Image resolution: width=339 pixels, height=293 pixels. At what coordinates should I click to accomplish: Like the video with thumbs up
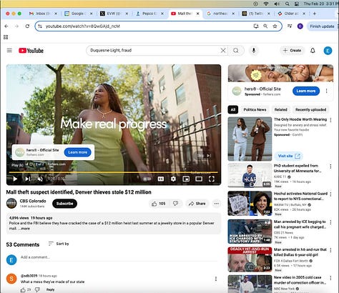pos(158,204)
